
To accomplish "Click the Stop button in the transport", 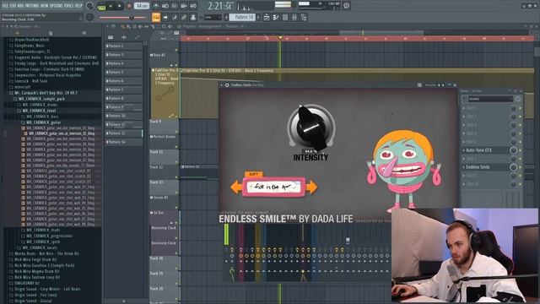I will tap(120, 6).
